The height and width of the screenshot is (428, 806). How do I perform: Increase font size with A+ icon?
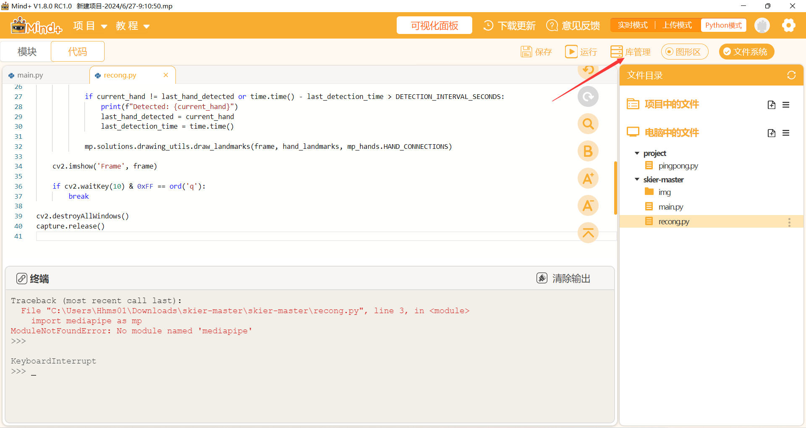(x=588, y=179)
